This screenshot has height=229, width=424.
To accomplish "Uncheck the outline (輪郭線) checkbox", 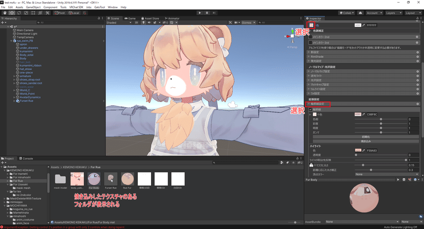I will click(x=311, y=109).
